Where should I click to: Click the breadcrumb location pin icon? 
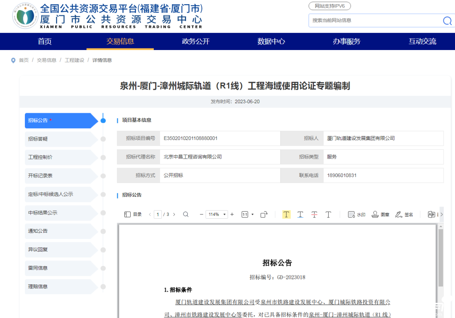[13, 60]
